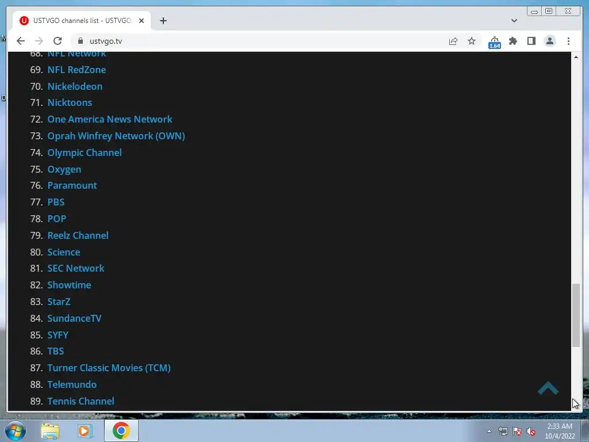Open the NFL RedZone channel link
Screen dimensions: 589x442
(77, 70)
